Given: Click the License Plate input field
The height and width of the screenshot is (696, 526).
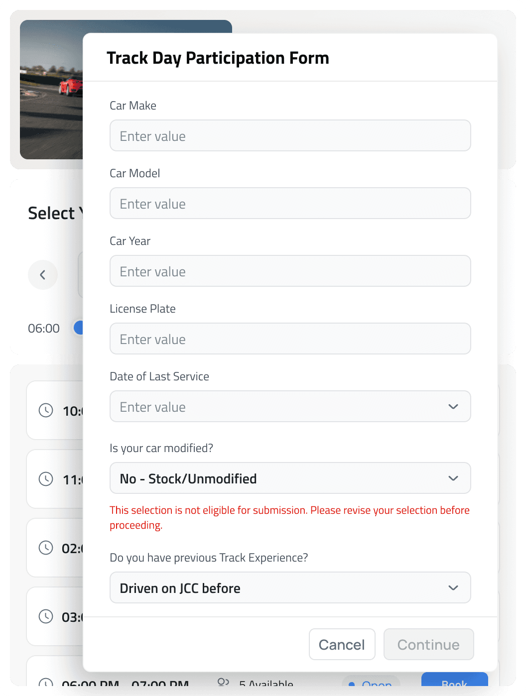Looking at the screenshot, I should [x=290, y=339].
